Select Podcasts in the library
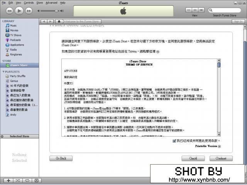 (15, 40)
